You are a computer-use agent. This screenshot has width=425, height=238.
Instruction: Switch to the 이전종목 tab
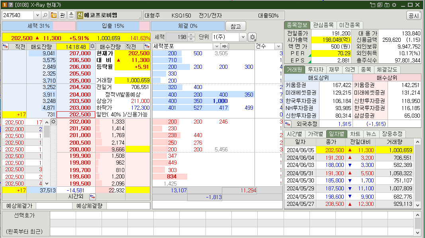tap(349, 25)
